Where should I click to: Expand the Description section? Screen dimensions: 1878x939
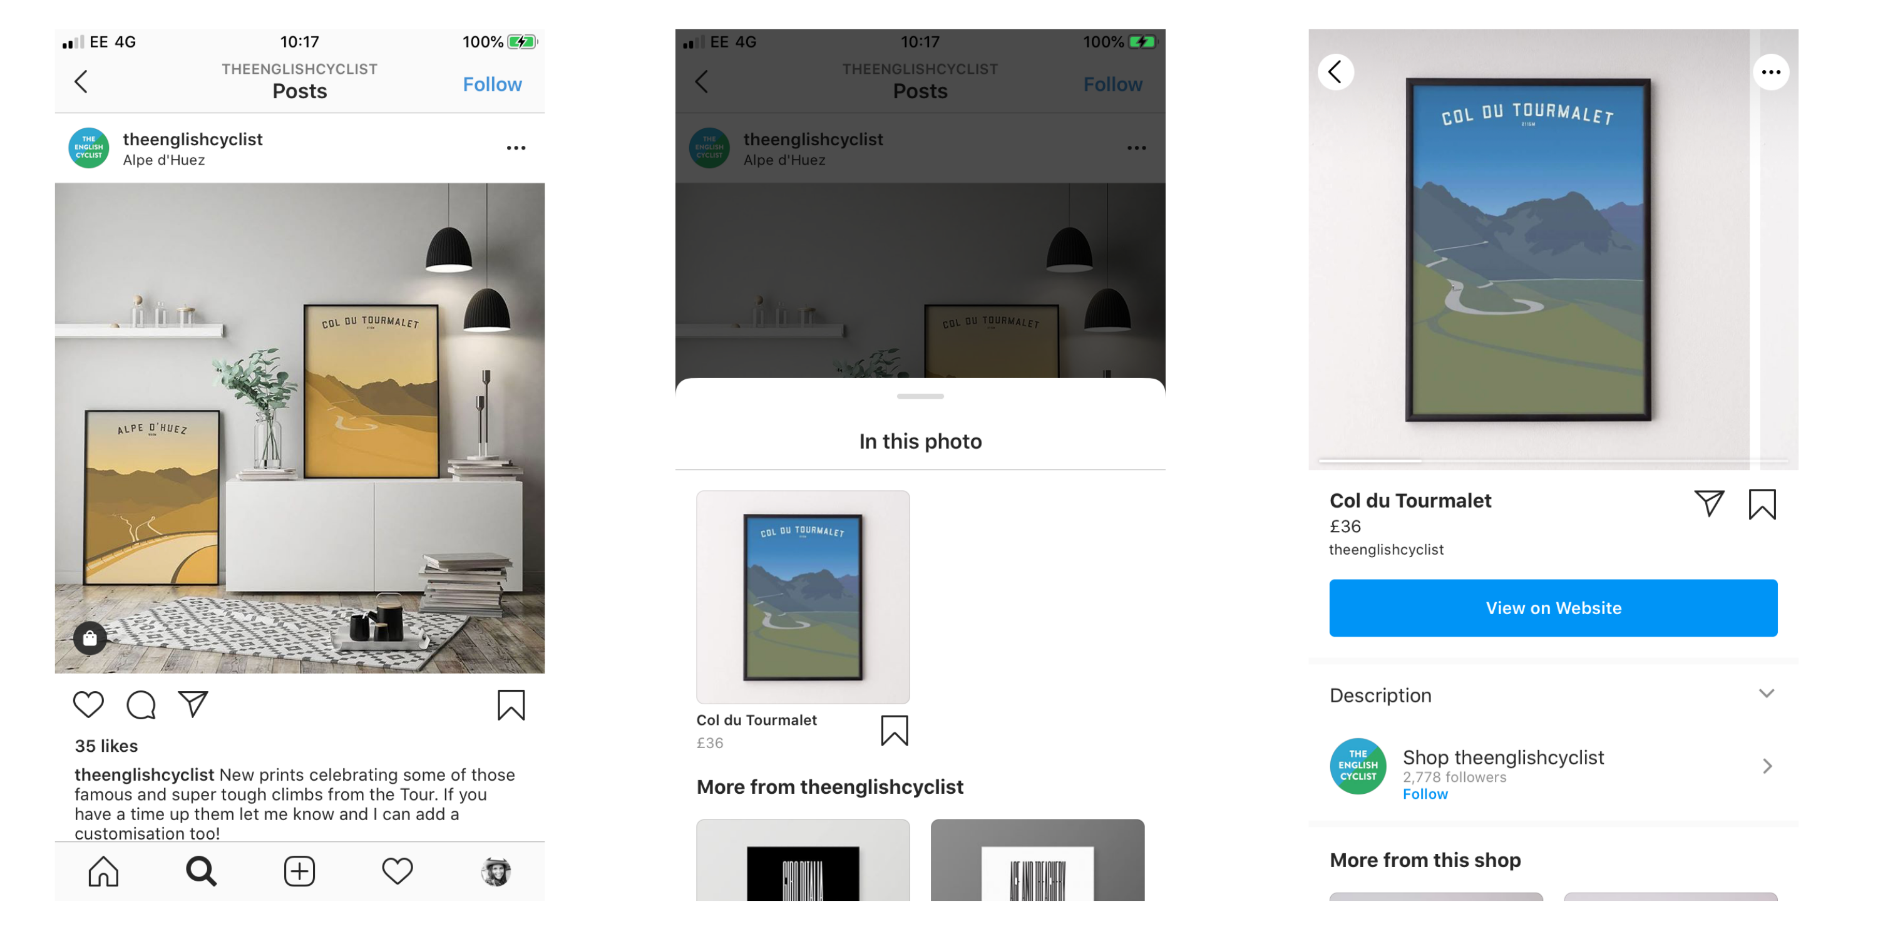click(1553, 695)
